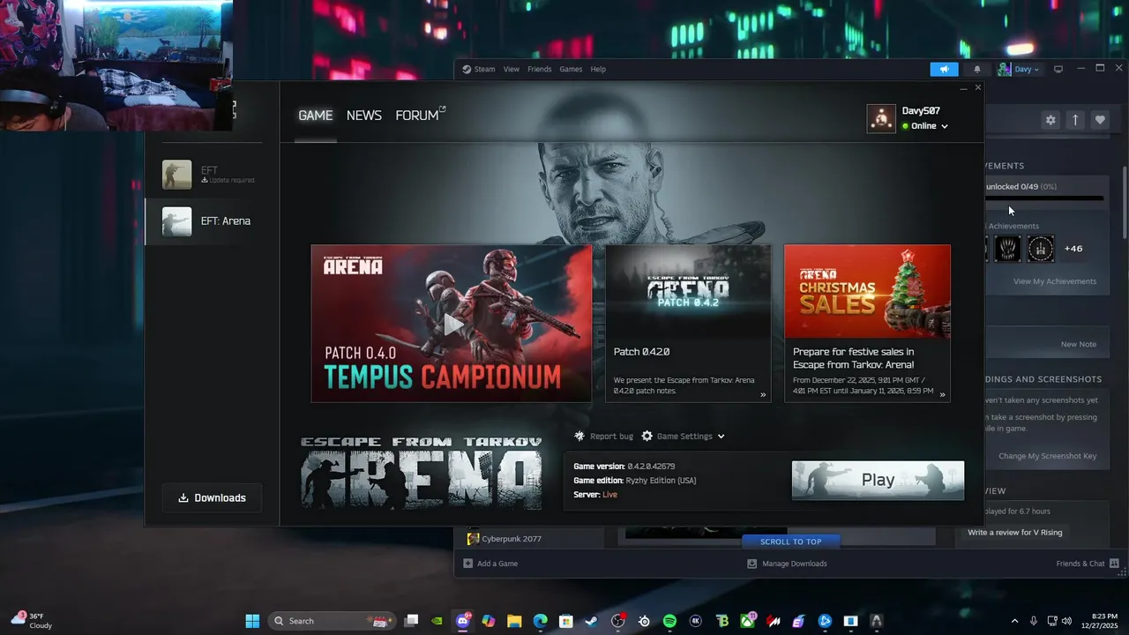Open game settings gear in Steam page
This screenshot has height=635, width=1129.
pyautogui.click(x=1050, y=120)
